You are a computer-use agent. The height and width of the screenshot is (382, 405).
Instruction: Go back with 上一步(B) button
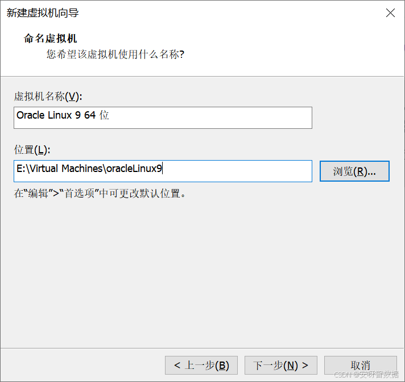[201, 365]
